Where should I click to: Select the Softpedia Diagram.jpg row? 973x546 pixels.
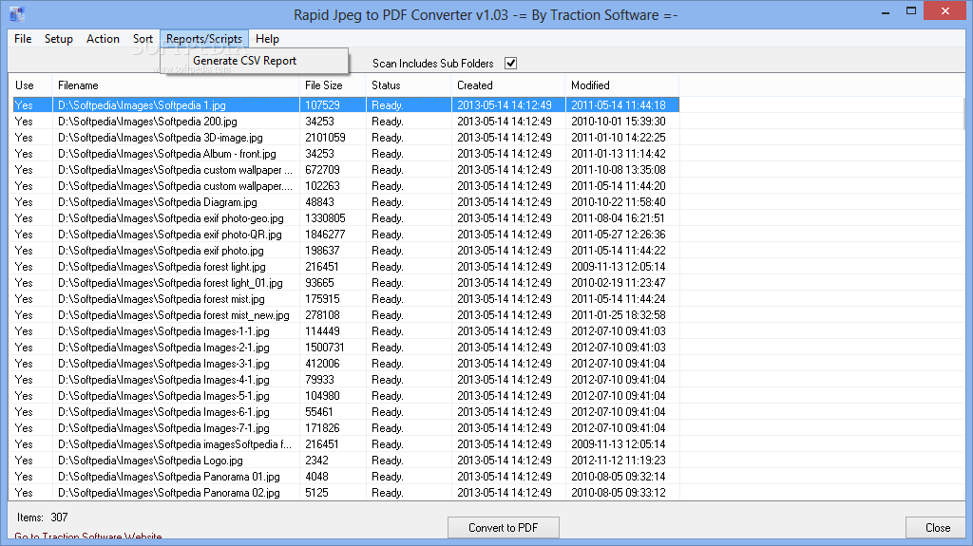346,202
